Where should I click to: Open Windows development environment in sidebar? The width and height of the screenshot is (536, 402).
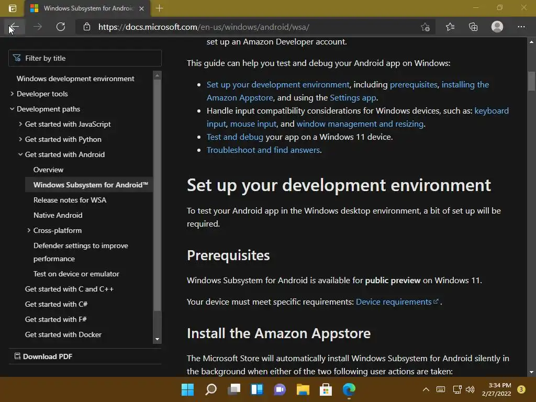point(75,79)
